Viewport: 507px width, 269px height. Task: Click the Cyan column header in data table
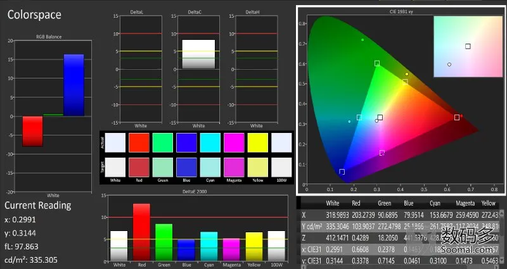[x=435, y=203]
